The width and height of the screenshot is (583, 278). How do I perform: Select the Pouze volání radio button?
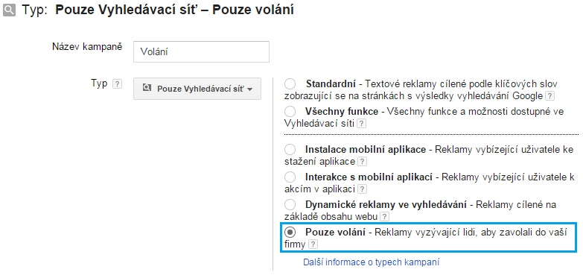[x=290, y=232]
